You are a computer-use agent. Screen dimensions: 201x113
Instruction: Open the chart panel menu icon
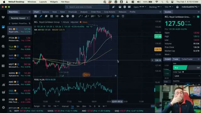pyautogui.click(x=160, y=12)
